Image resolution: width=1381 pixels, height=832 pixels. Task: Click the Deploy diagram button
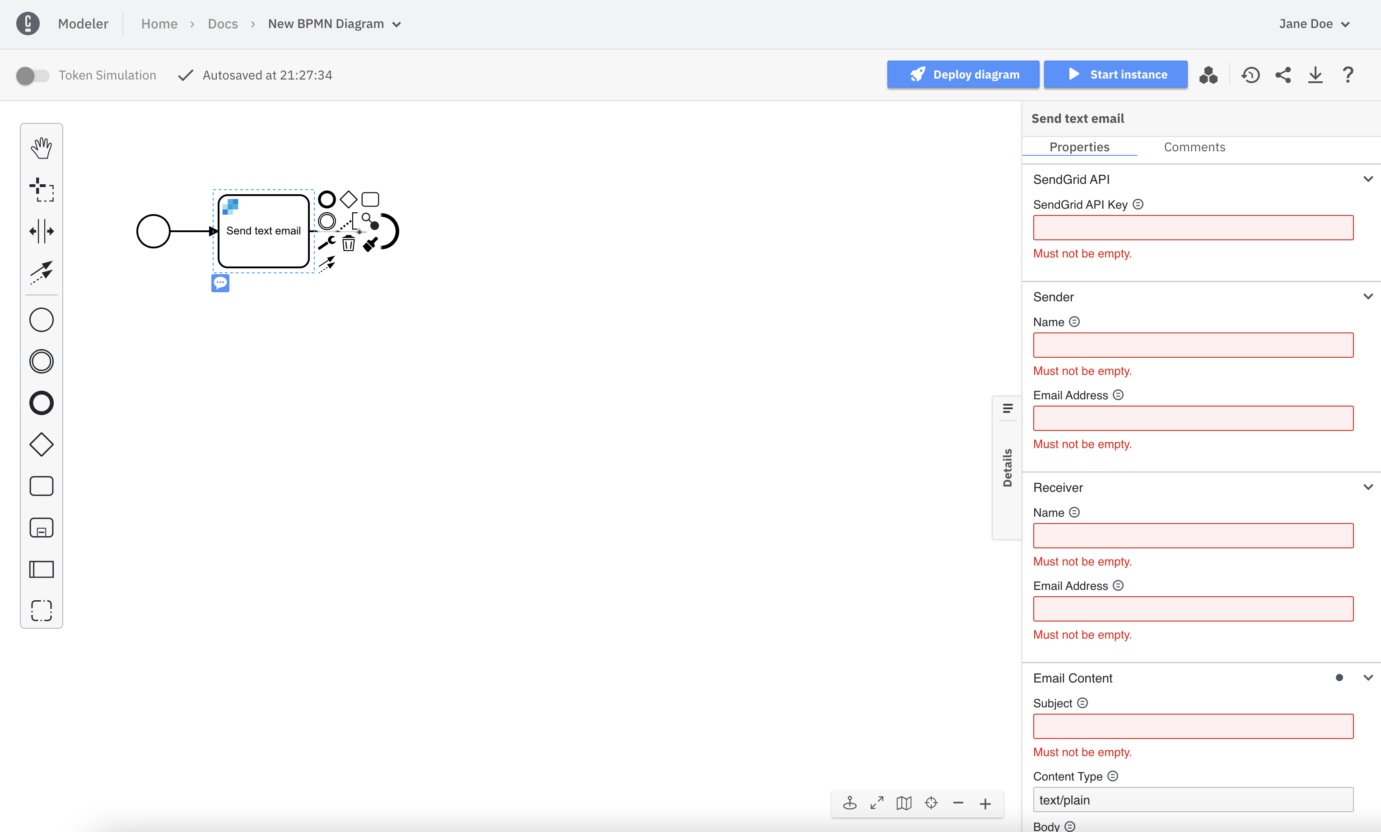click(x=963, y=74)
